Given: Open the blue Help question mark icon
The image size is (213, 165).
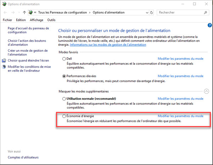Looking at the screenshot, I should pos(209,25).
